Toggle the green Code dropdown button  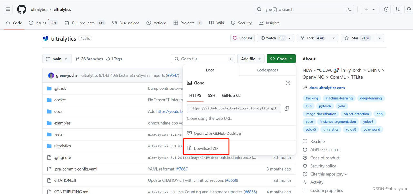click(x=281, y=59)
